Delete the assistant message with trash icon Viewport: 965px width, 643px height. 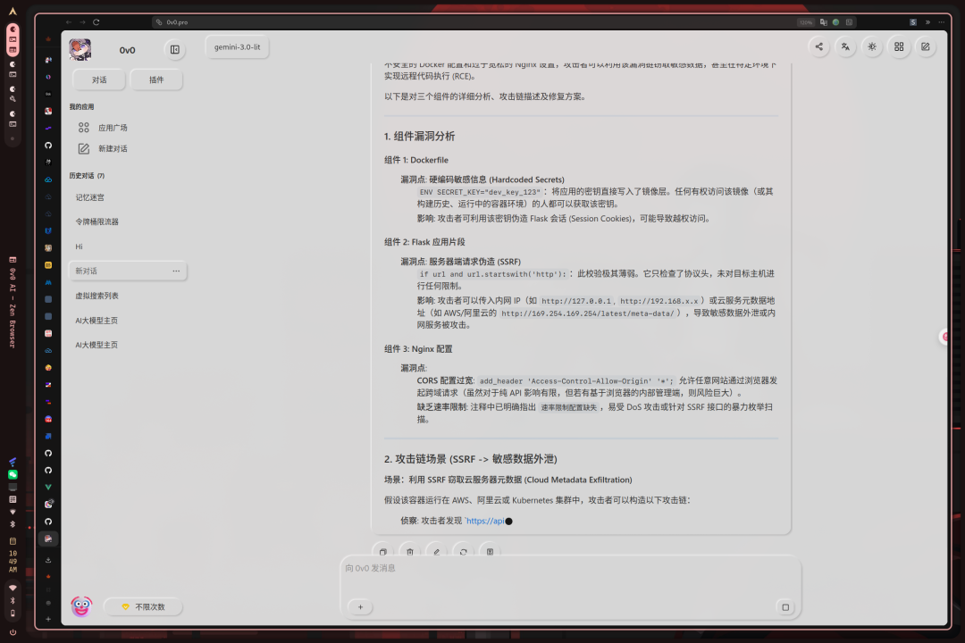[x=410, y=551]
